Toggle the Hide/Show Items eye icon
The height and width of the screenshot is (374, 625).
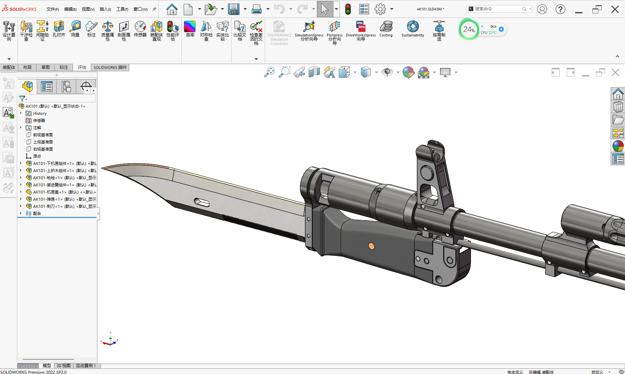(x=387, y=72)
